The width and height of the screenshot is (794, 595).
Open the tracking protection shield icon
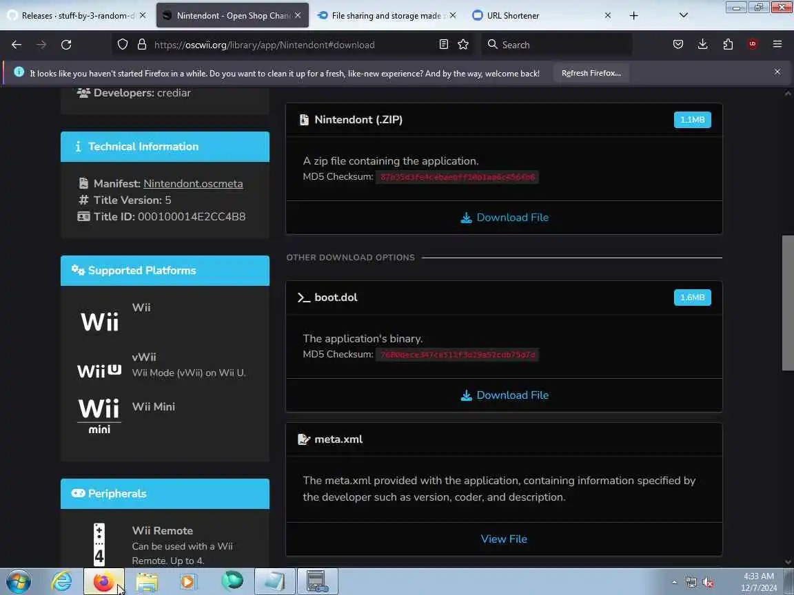(x=123, y=45)
